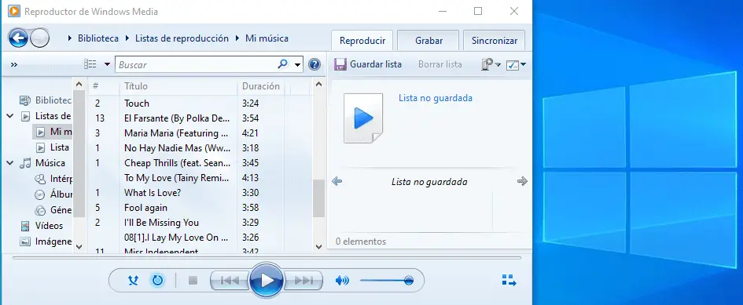Click song list scrollbar down arrow
Image resolution: width=743 pixels, height=305 pixels.
coord(318,246)
